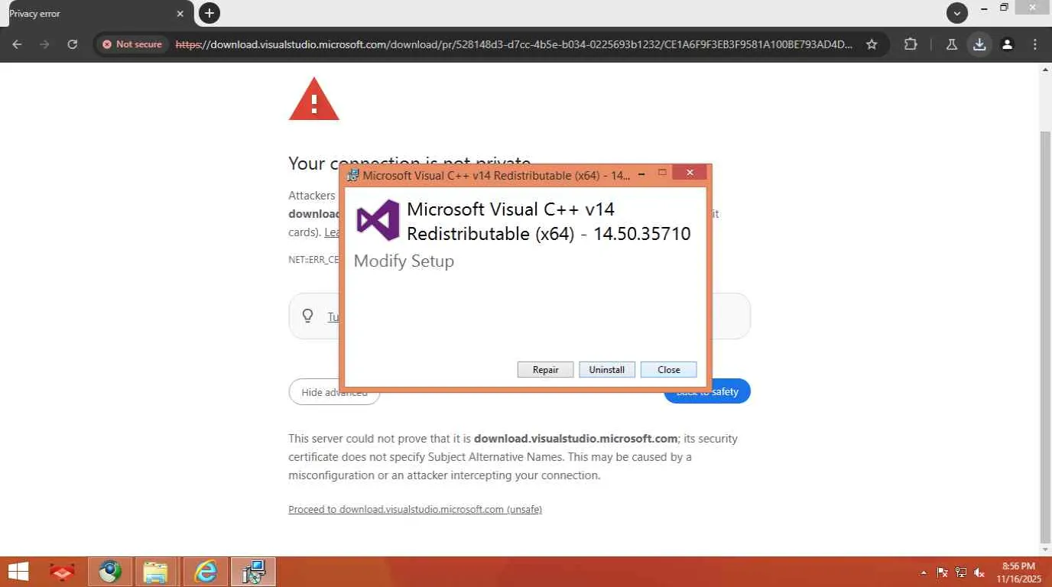Launch Internet Explorer from the taskbar
This screenshot has height=587, width=1052.
pyautogui.click(x=206, y=572)
